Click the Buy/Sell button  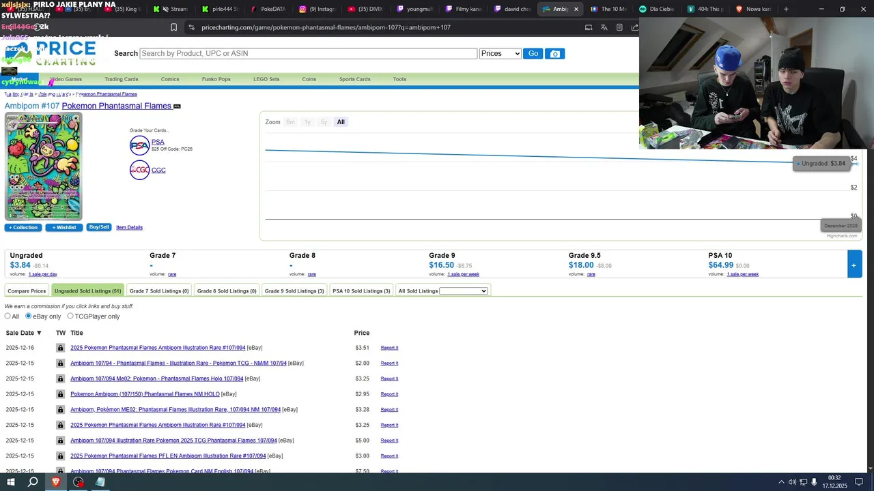(99, 227)
